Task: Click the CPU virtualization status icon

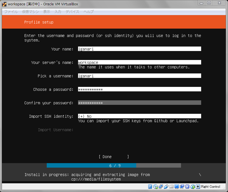Action: coord(187,187)
